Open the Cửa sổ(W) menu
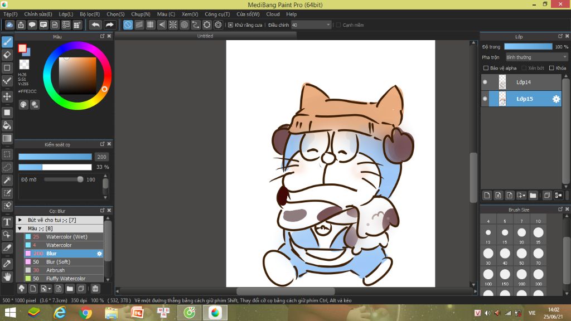Viewport: 571px width, 321px height. pos(248,14)
